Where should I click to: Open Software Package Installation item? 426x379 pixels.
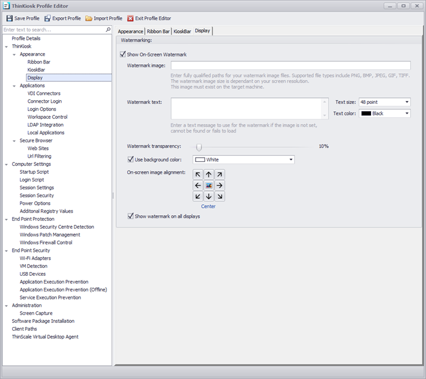point(43,321)
